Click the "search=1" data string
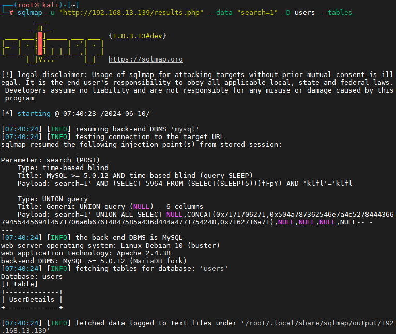The width and height of the screenshot is (396, 334). click(x=257, y=12)
